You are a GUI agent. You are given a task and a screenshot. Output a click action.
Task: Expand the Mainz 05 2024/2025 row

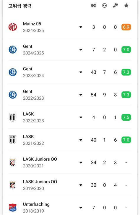coord(81,27)
